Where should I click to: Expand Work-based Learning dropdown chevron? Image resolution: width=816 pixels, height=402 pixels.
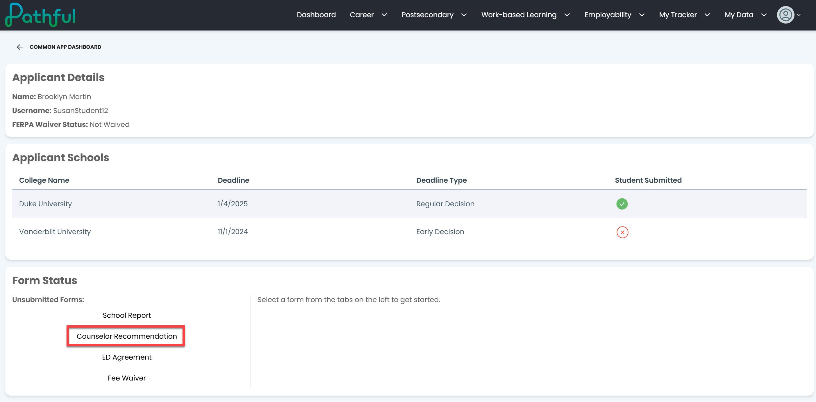(567, 15)
